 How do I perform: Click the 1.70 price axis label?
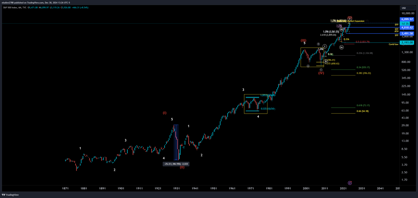click(404, 180)
